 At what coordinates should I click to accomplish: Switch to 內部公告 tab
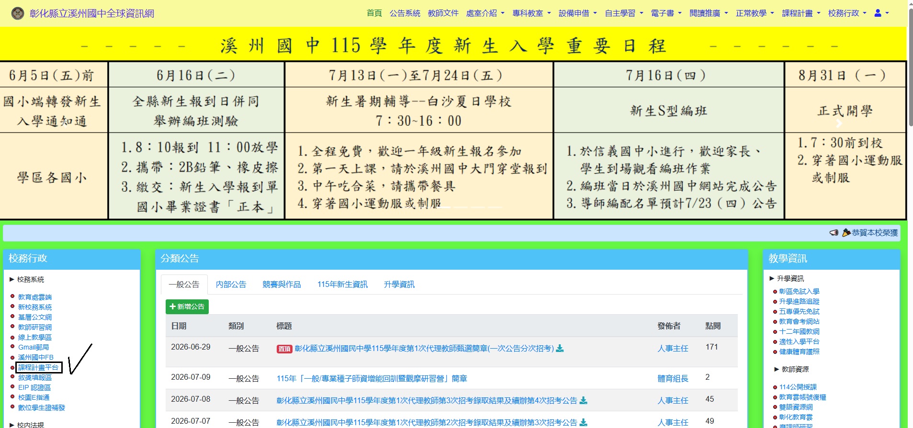(231, 285)
